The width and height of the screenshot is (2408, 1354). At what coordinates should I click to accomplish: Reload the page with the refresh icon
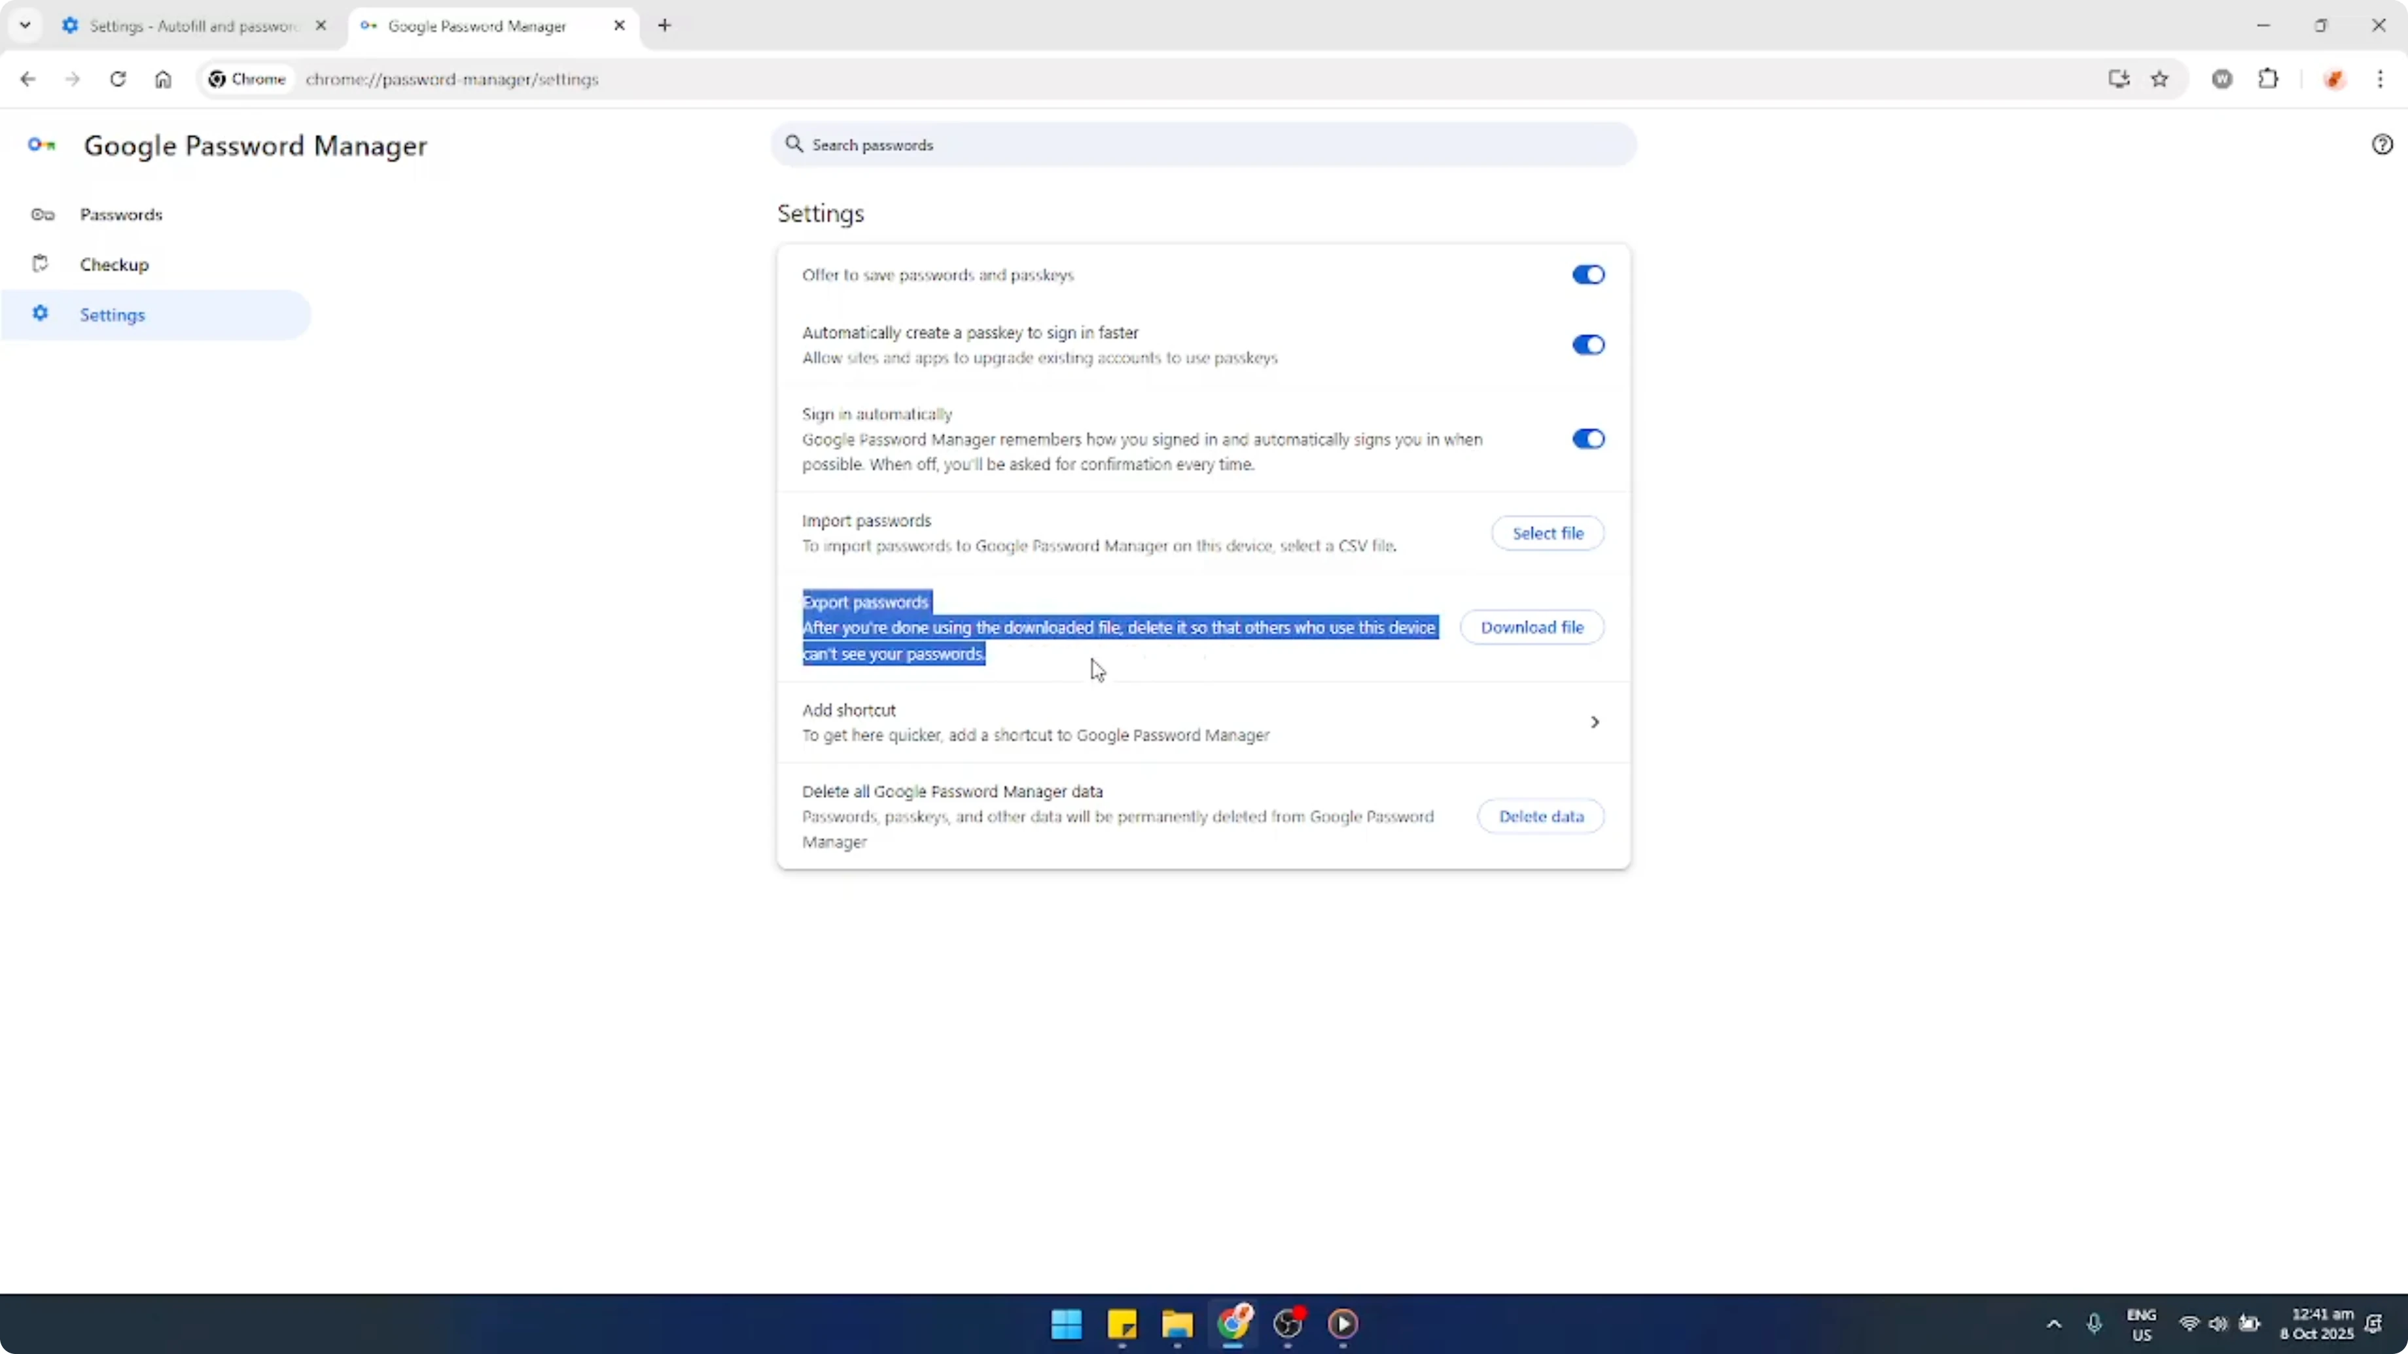[118, 79]
